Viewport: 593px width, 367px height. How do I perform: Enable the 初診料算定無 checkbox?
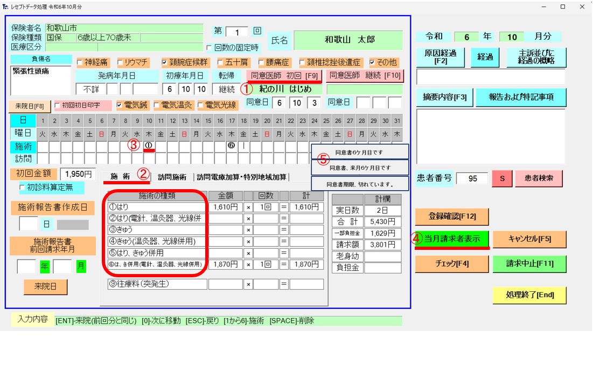[x=23, y=187]
